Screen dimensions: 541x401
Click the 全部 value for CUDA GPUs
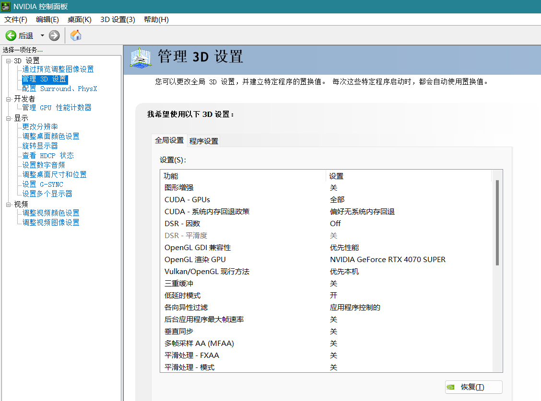click(337, 200)
